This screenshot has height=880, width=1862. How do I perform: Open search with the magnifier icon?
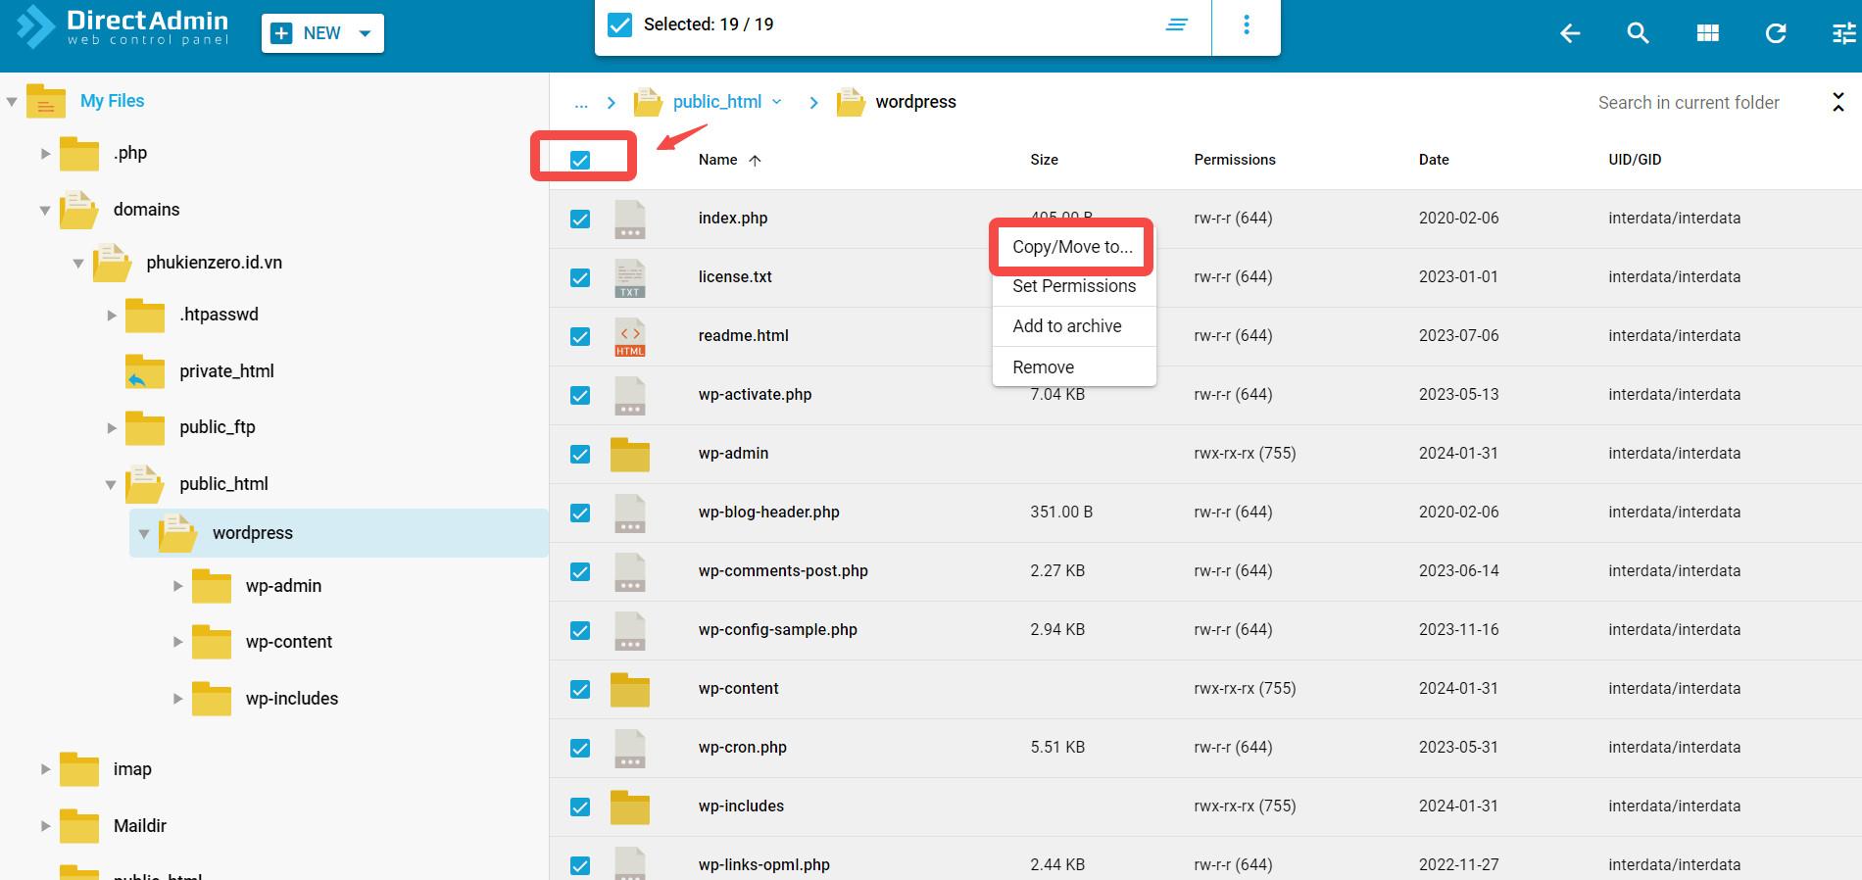1638,33
